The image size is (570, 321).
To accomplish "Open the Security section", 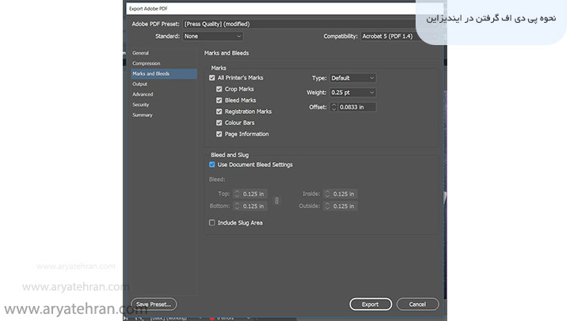I will coord(141,104).
